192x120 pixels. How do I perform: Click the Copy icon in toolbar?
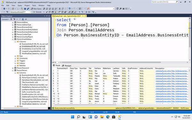coord(63,9)
